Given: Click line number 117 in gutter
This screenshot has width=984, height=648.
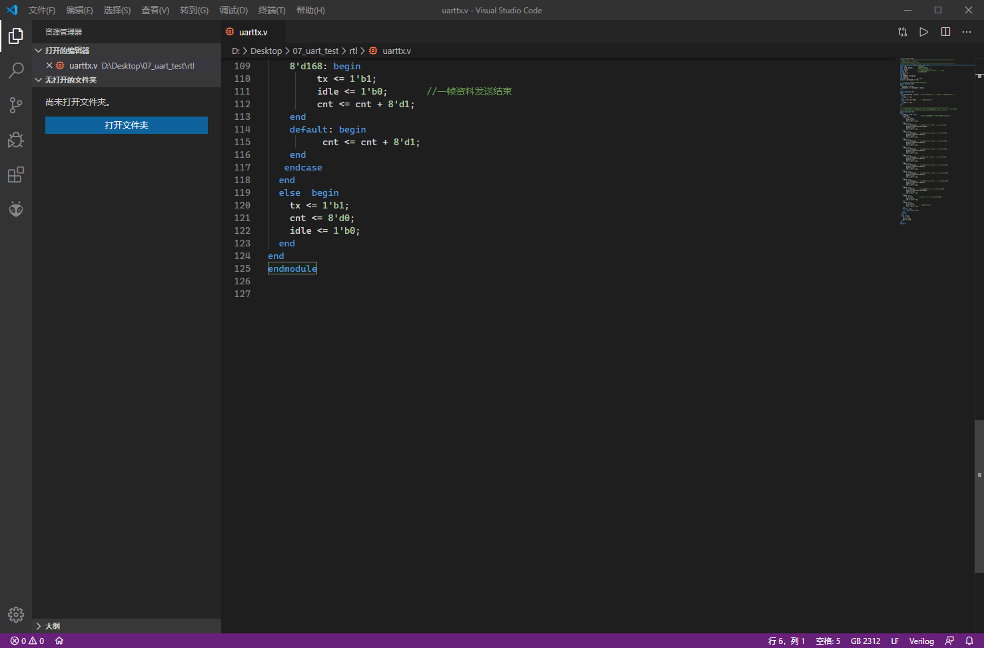Looking at the screenshot, I should coord(243,167).
